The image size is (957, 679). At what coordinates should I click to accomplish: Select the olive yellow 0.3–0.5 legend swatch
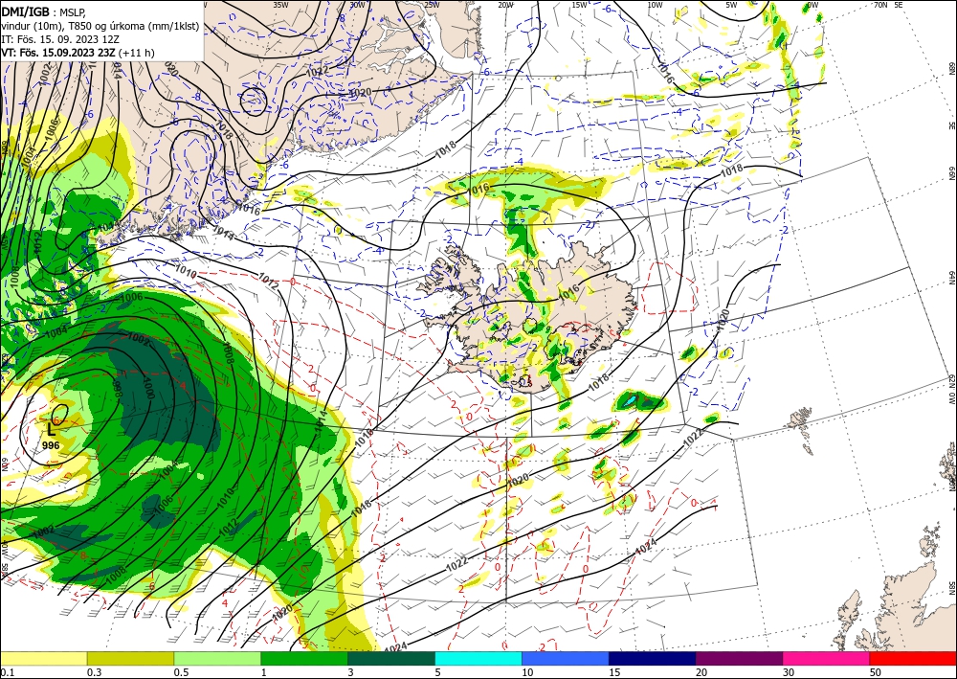[x=130, y=658]
